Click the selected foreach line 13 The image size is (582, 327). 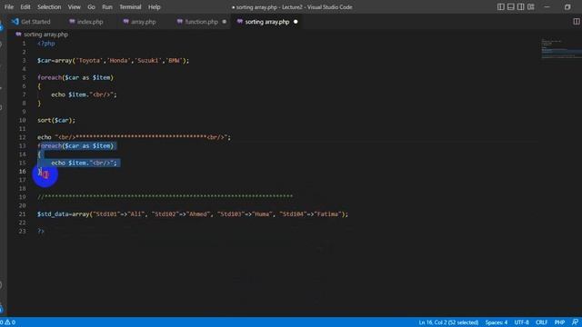point(75,145)
